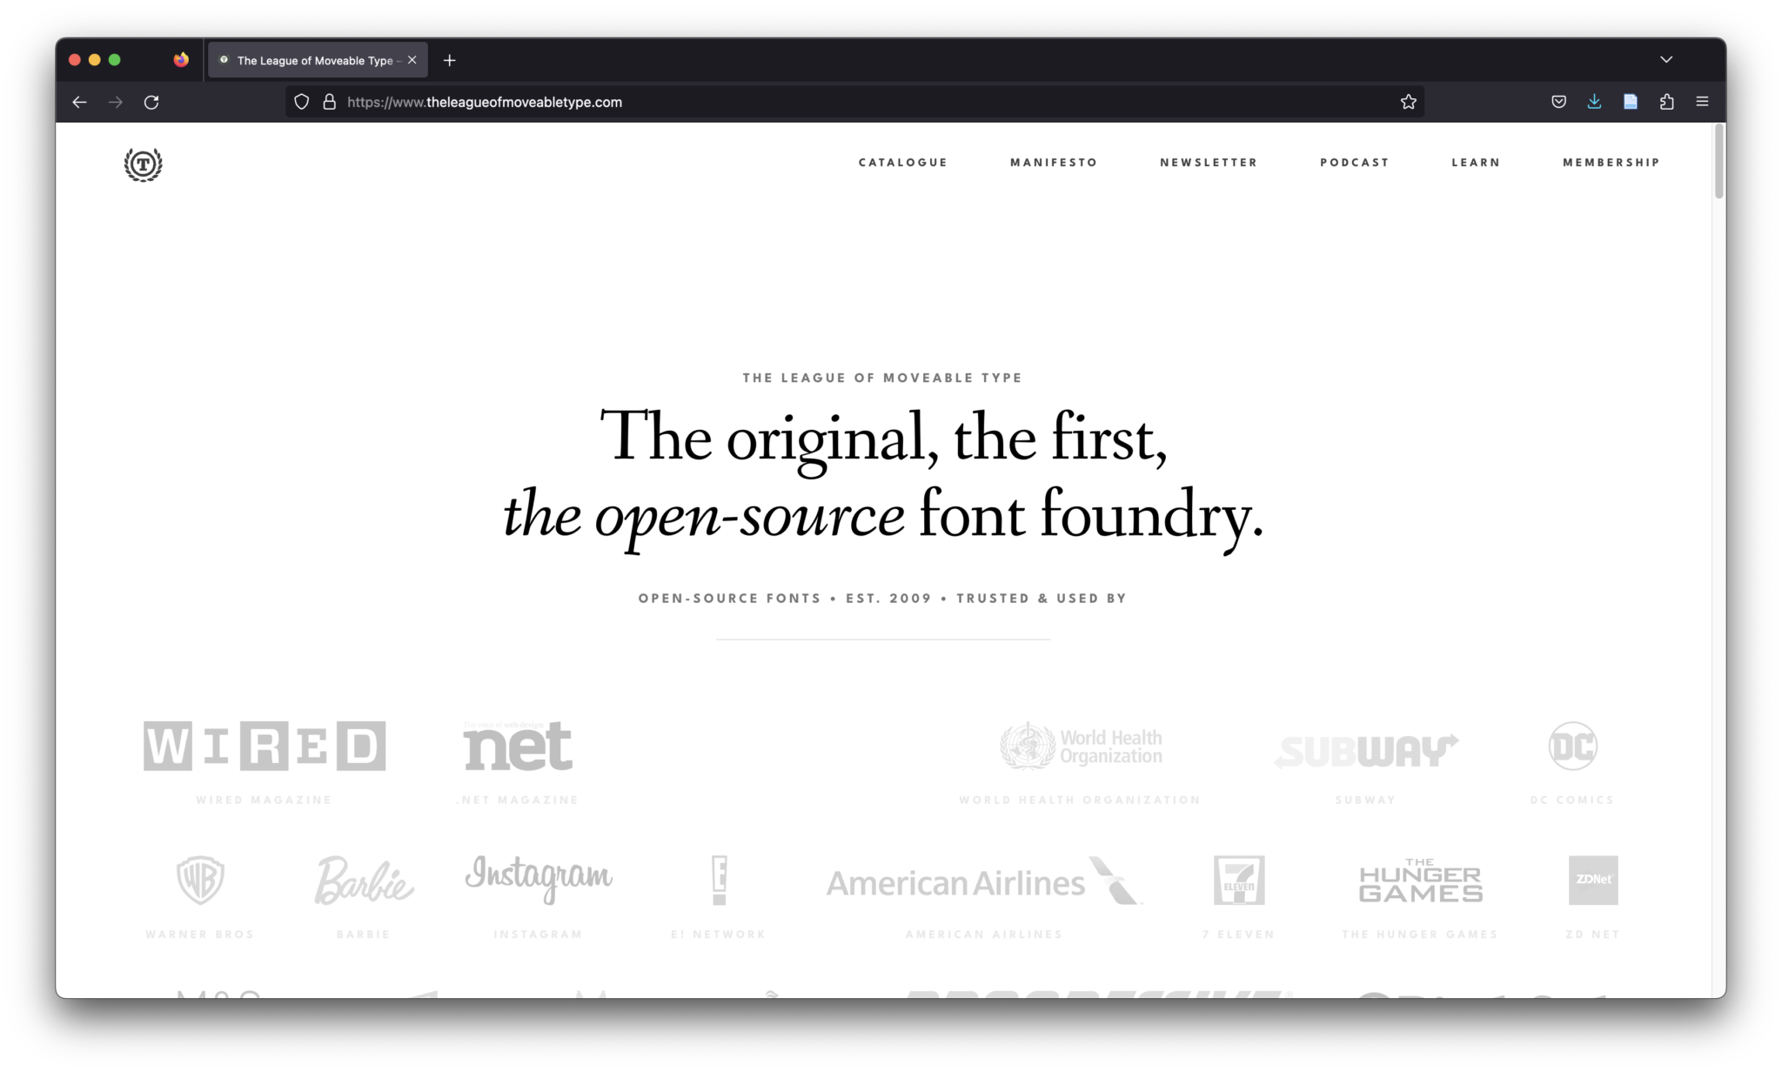The width and height of the screenshot is (1782, 1072).
Task: Click 'OPEN-SOURCE FONTS • EST. 2009' subtitle text
Action: point(785,599)
